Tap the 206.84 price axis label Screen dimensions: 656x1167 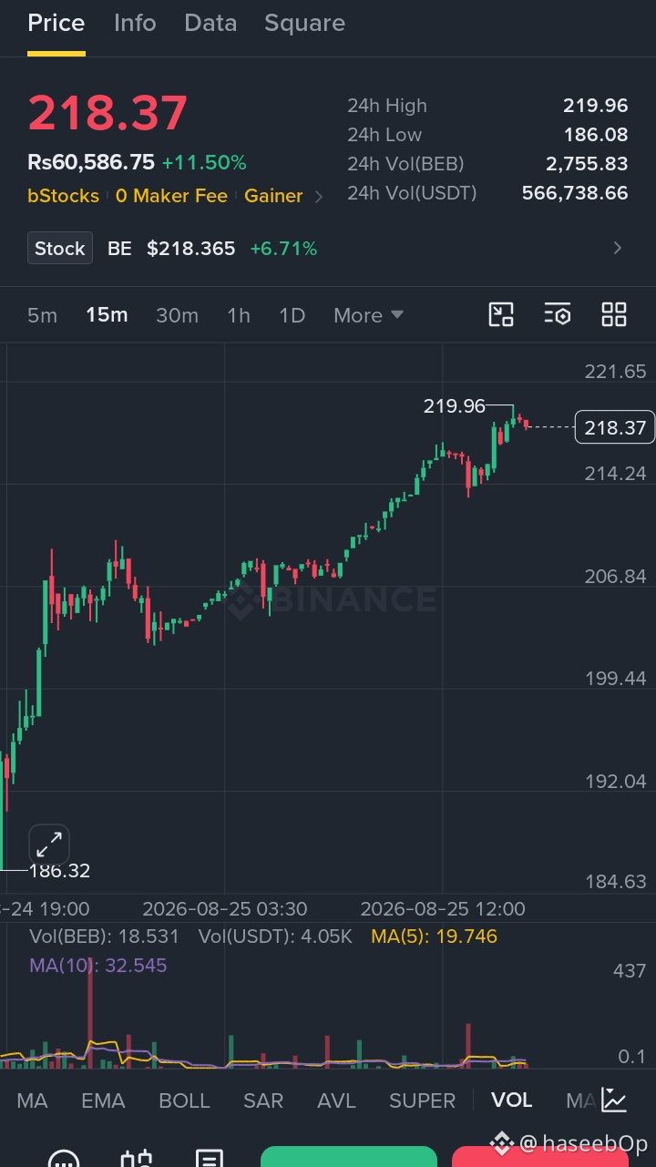(x=615, y=576)
